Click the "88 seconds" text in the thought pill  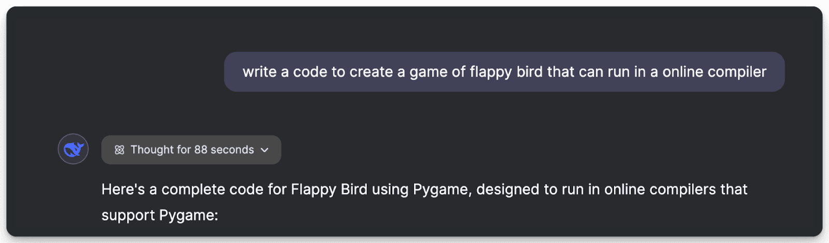(224, 150)
